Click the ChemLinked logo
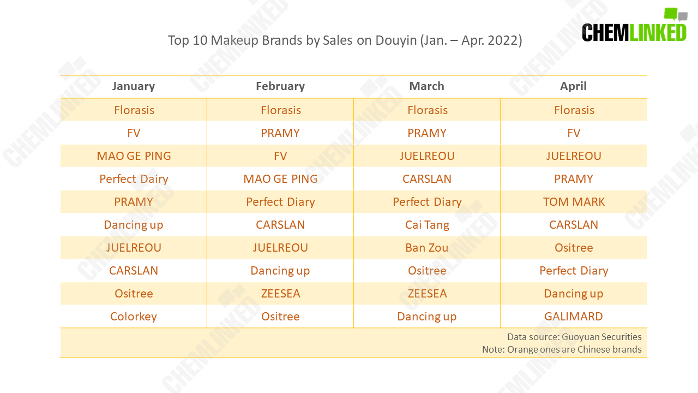Viewport: 698px width, 393px height. click(x=634, y=25)
